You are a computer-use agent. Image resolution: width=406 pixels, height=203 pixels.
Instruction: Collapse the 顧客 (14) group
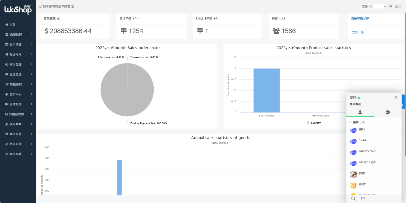(357, 122)
